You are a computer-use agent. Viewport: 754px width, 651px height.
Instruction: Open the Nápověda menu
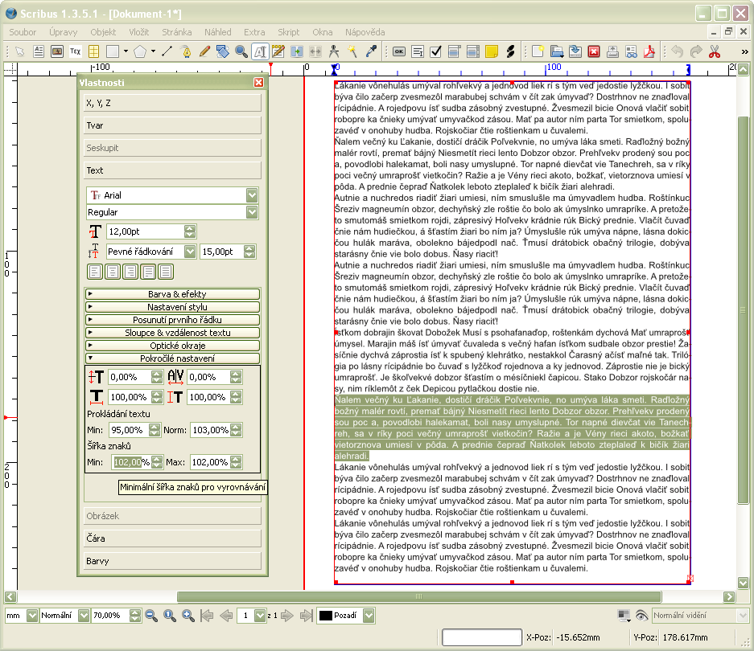pos(364,32)
